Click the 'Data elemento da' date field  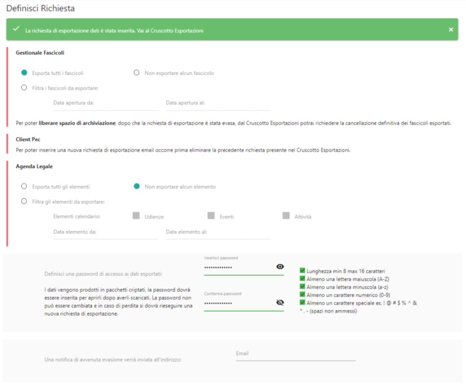pyautogui.click(x=105, y=232)
